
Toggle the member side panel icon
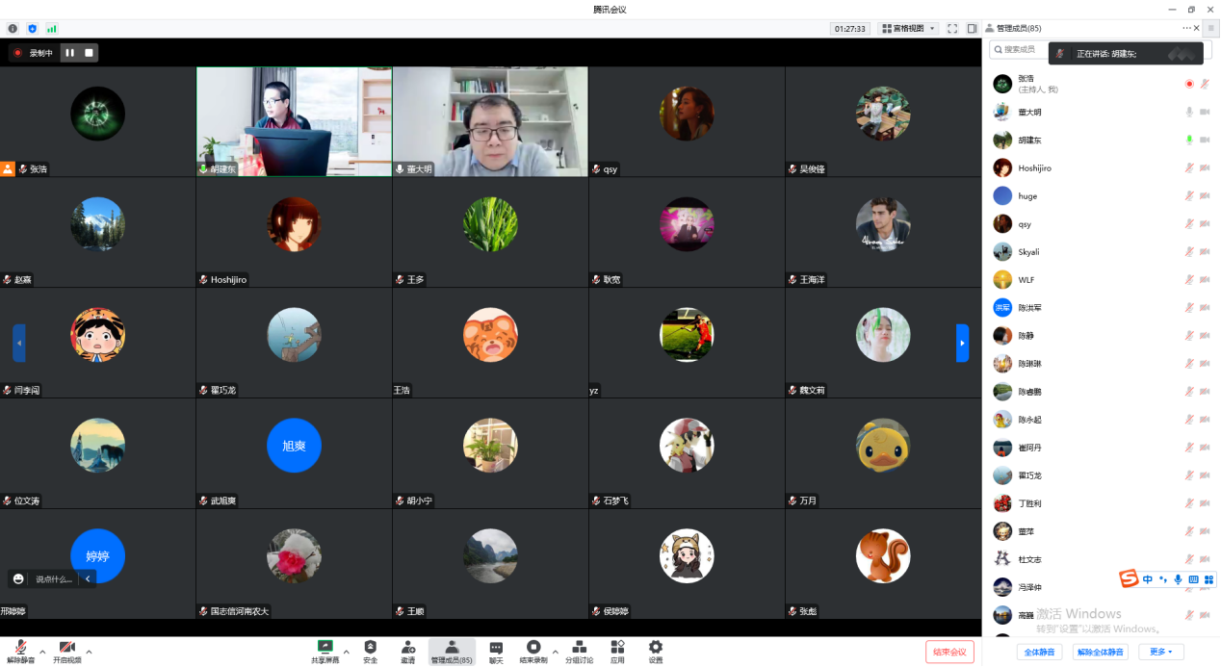tap(972, 29)
